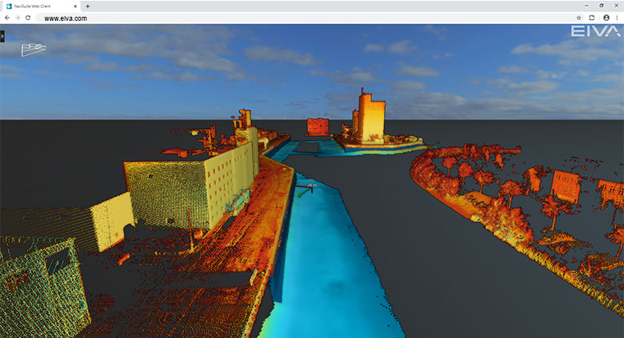Click the browser back arrow
The height and width of the screenshot is (338, 624).
[7, 18]
